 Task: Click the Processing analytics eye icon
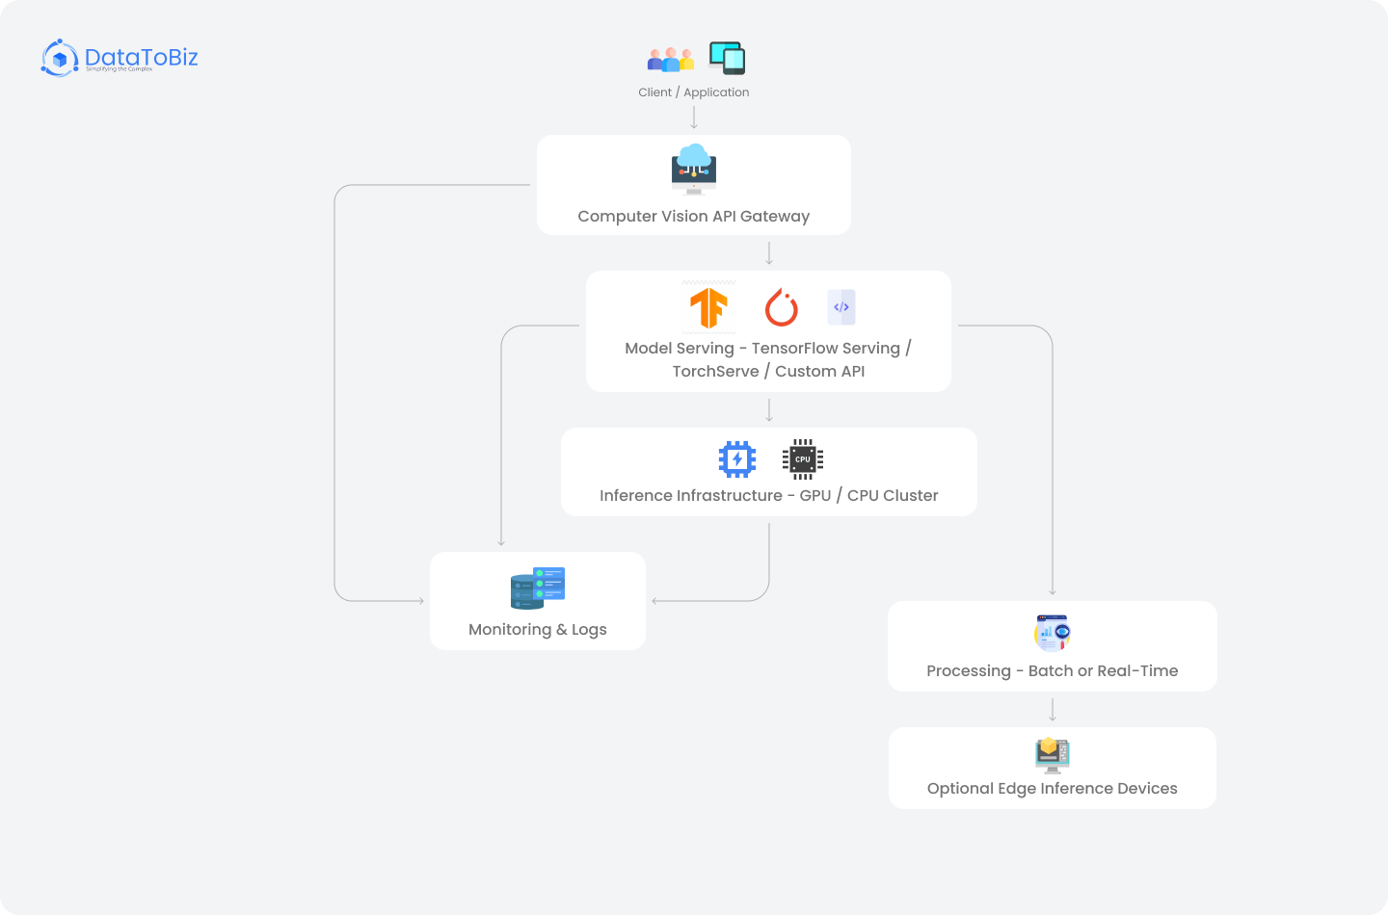click(1053, 633)
